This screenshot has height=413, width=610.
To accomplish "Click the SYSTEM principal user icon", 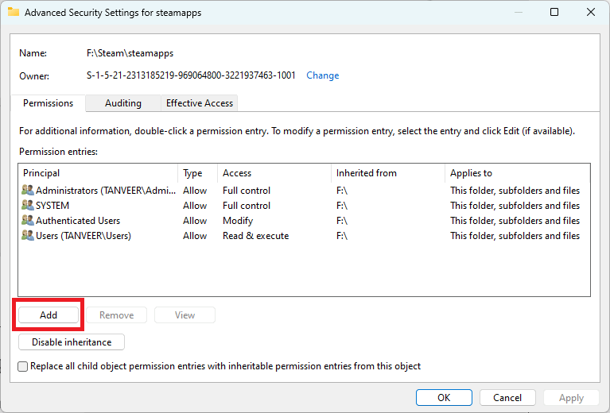I will coord(28,205).
